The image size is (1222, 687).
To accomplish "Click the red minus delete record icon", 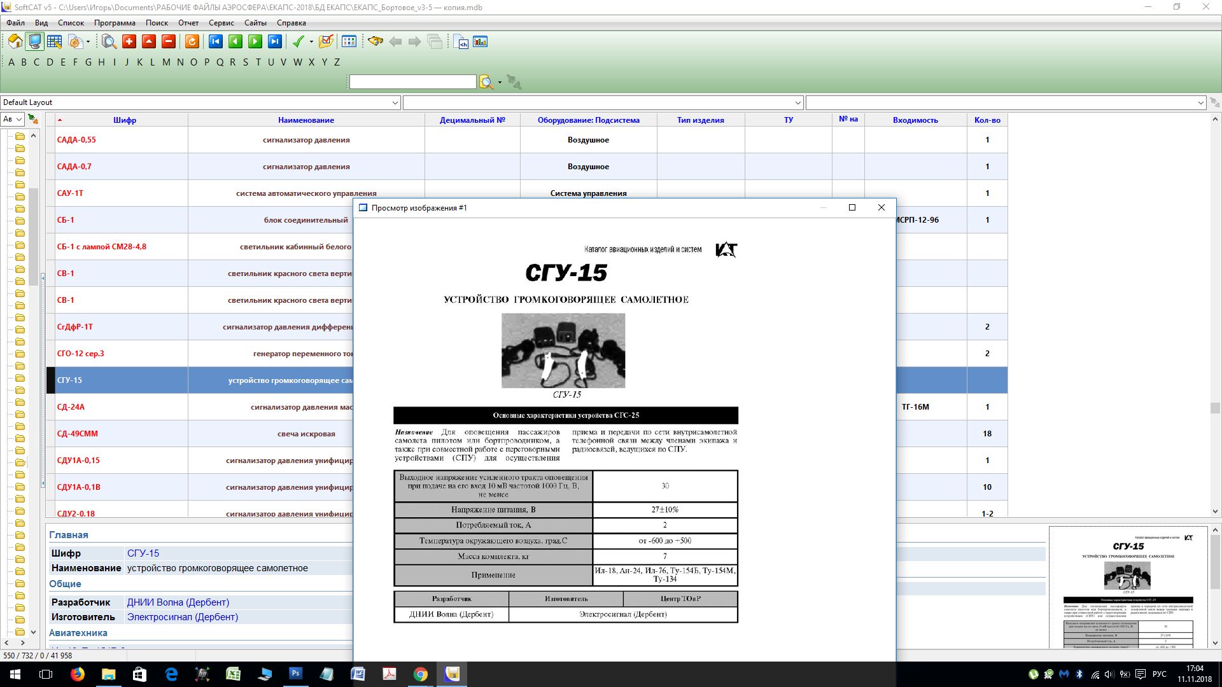I will (x=169, y=42).
